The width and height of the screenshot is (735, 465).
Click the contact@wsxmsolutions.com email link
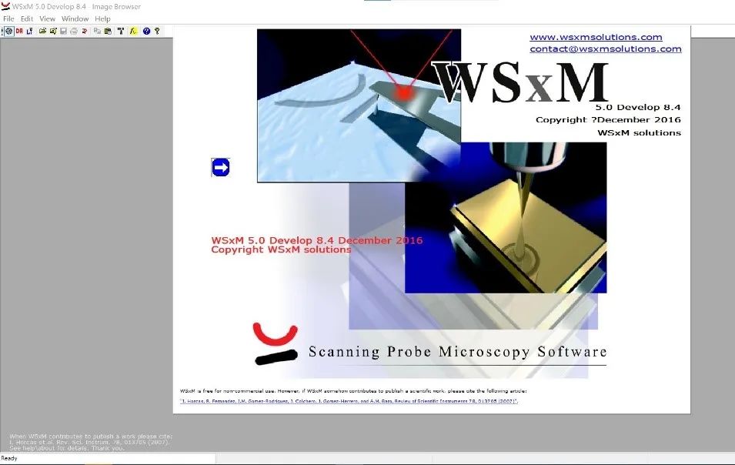click(605, 49)
